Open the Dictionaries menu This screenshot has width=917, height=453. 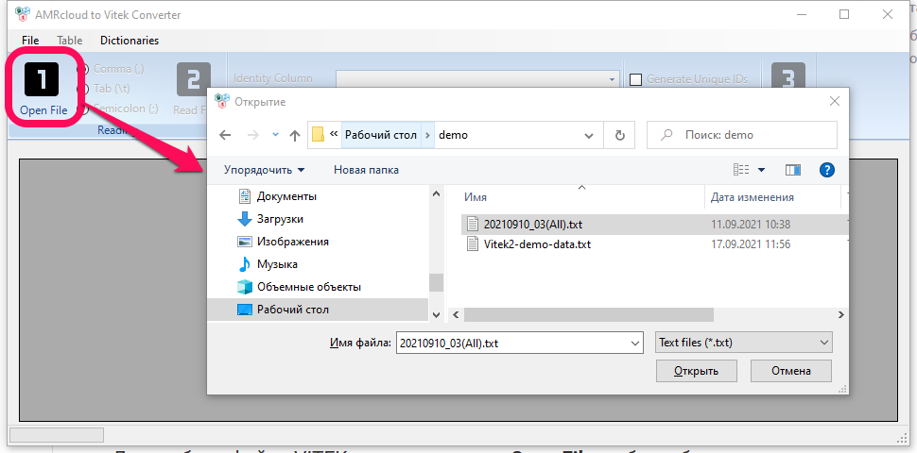(x=130, y=41)
